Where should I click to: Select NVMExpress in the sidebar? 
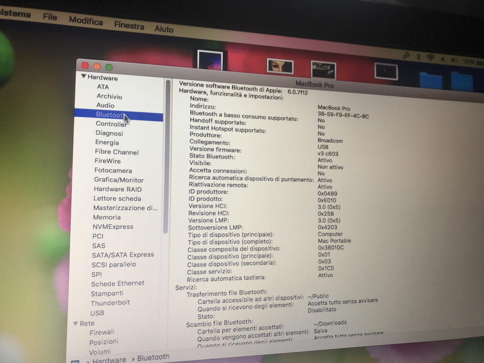pos(113,226)
